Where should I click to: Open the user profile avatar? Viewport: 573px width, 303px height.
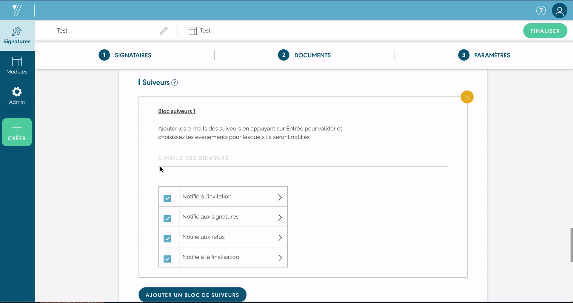[559, 11]
